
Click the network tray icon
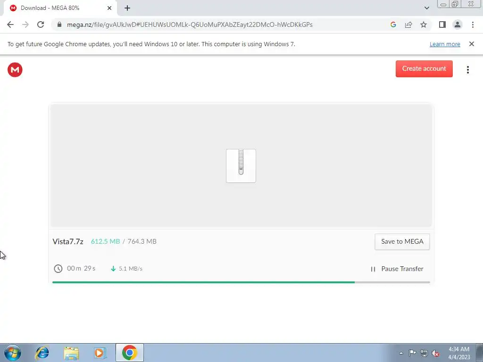(x=424, y=353)
